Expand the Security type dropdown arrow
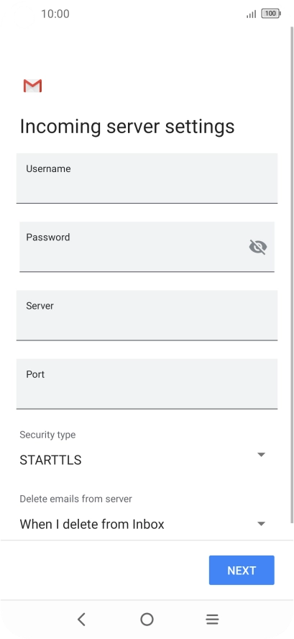The width and height of the screenshot is (294, 639). pyautogui.click(x=262, y=454)
